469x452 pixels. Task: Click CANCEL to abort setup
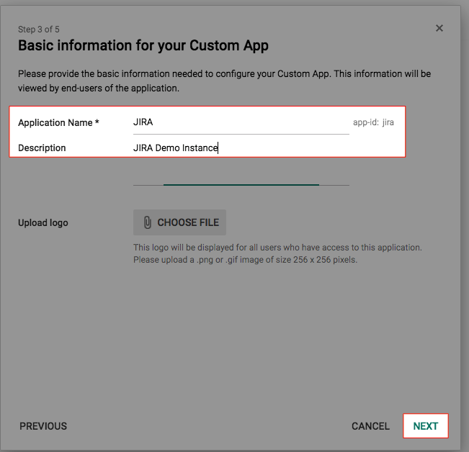point(370,426)
